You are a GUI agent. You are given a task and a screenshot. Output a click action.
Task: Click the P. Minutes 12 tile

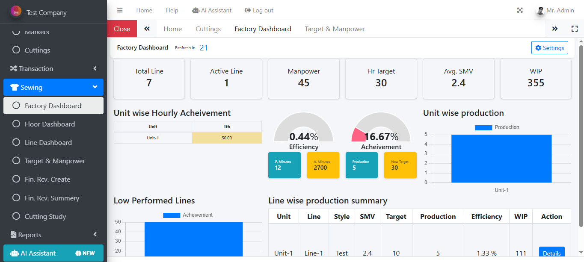285,165
